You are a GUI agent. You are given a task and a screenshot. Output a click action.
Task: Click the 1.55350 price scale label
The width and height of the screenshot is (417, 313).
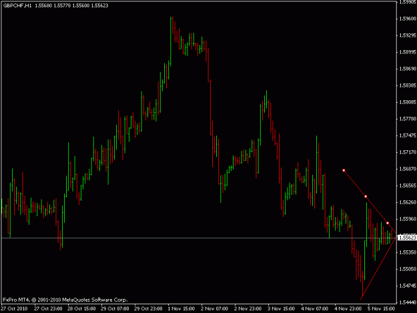408,252
